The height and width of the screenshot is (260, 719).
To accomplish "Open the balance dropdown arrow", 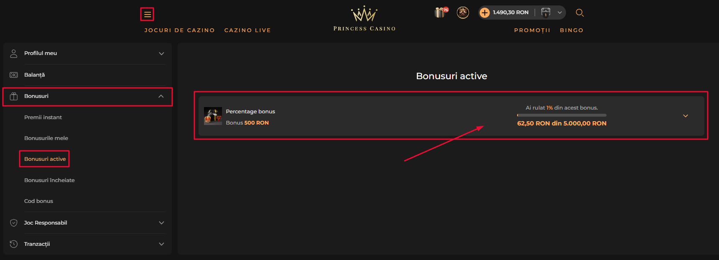I will (559, 12).
